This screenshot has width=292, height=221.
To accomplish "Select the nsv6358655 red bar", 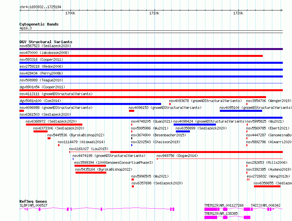I will [x=267, y=186].
